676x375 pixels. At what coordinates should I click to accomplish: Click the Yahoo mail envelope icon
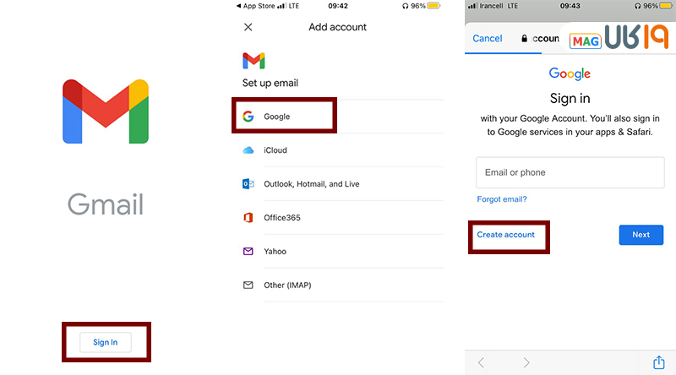[x=248, y=252]
